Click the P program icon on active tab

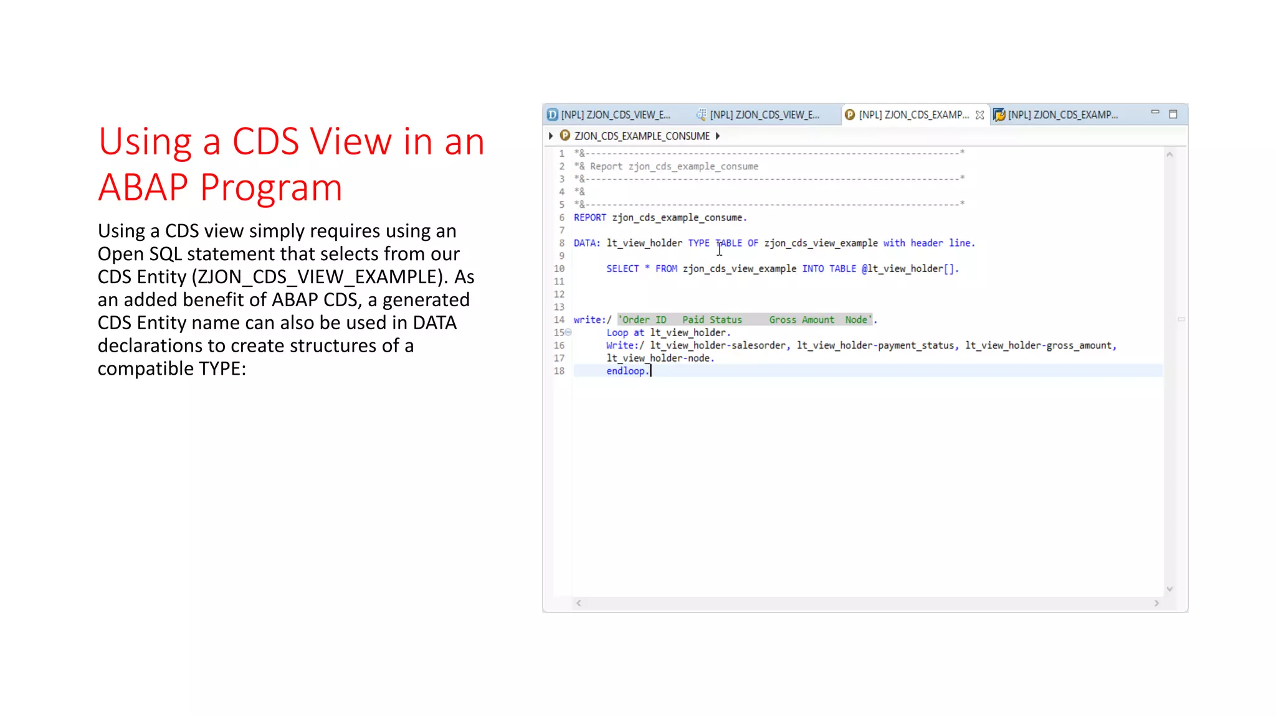[849, 115]
